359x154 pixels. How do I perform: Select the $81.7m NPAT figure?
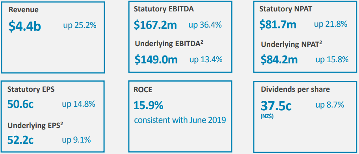[278, 24]
